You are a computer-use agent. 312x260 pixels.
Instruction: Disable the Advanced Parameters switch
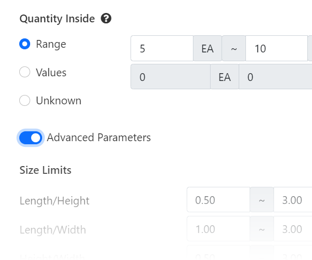click(x=31, y=138)
